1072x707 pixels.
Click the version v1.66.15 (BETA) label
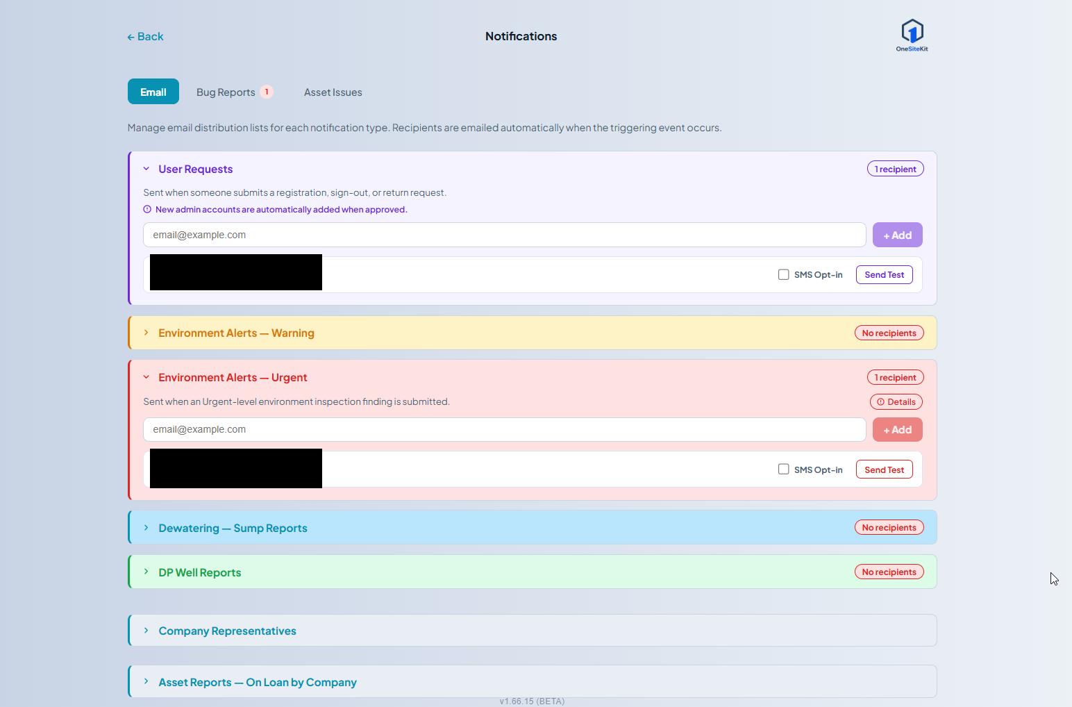coord(532,701)
